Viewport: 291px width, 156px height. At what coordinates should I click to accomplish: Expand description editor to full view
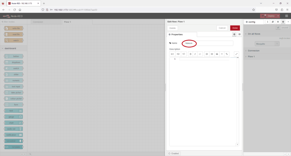click(x=236, y=54)
